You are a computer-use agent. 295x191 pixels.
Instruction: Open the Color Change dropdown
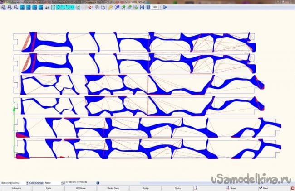pos(54,183)
